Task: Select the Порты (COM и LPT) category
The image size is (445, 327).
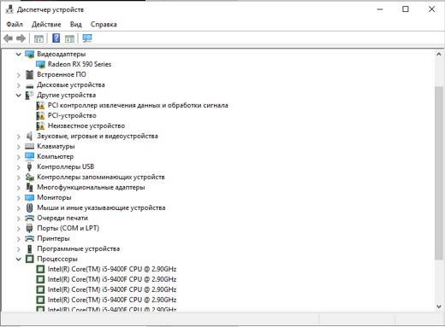Action: [68, 228]
